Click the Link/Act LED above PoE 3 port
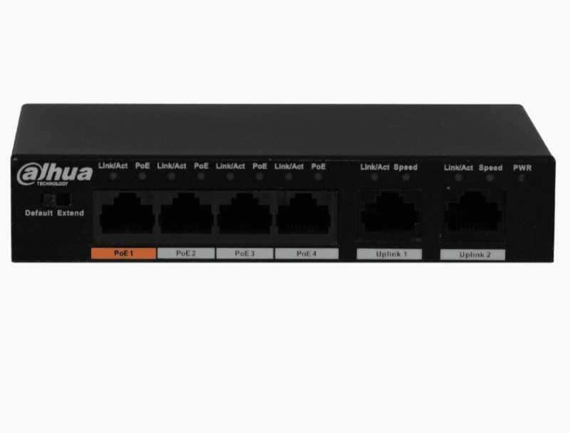This screenshot has width=570, height=433. [x=230, y=177]
